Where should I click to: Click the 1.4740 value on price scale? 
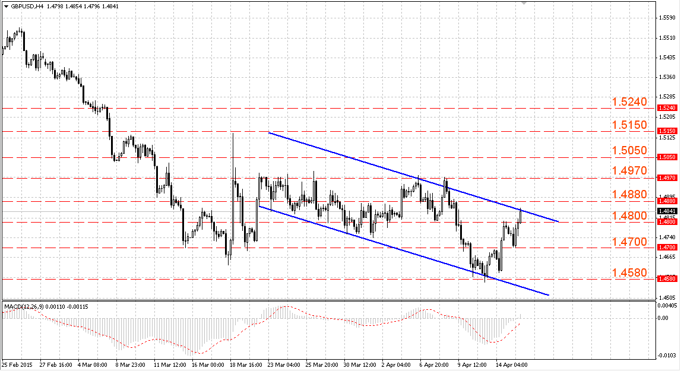pos(667,237)
